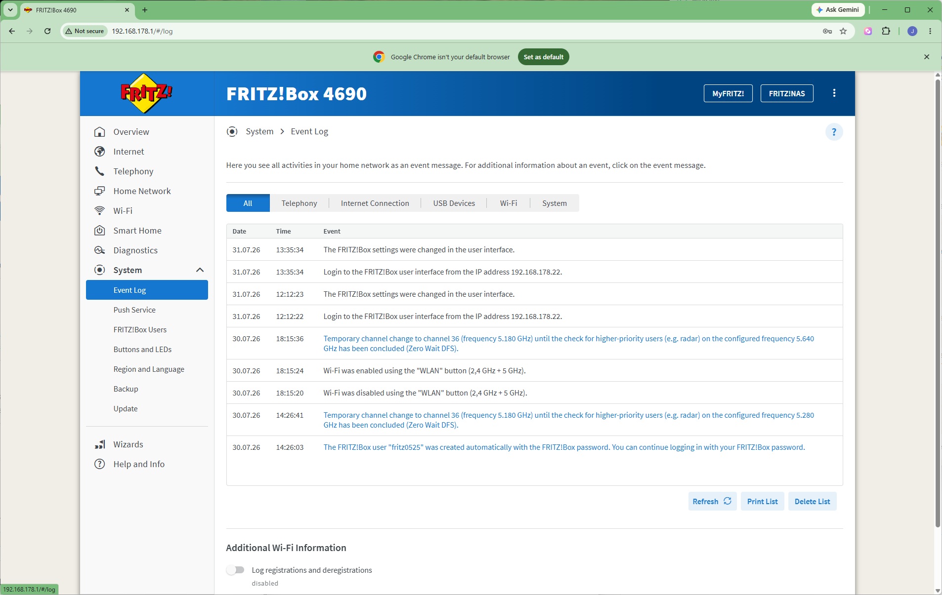Open Event Log in the sidebar
The width and height of the screenshot is (942, 595).
pyautogui.click(x=147, y=290)
